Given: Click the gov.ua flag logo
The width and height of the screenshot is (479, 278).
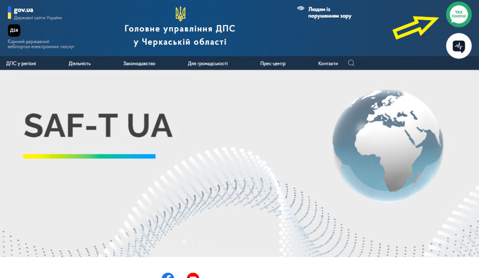Looking at the screenshot, I should coord(9,12).
